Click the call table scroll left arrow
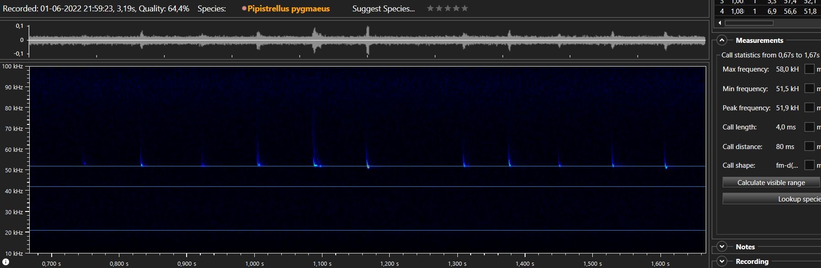This screenshot has height=268, width=821. click(x=720, y=23)
